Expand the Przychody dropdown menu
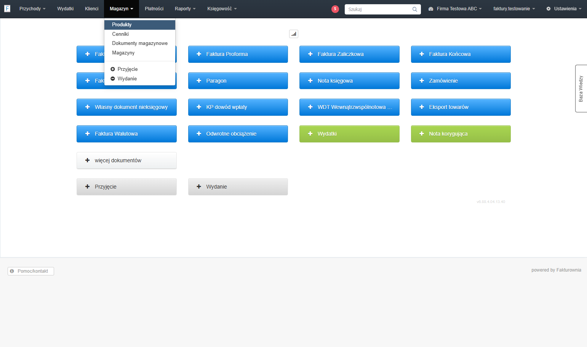 tap(32, 9)
